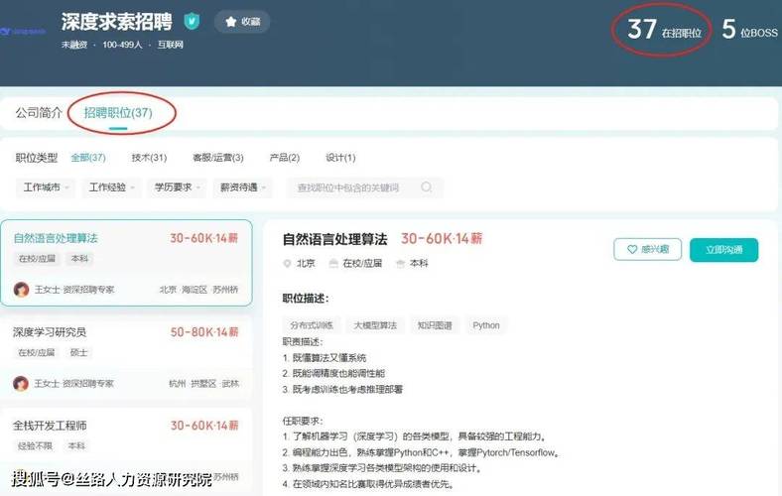782x496 pixels.
Task: Click the experience icon beside 在校/应届 in detail
Action: click(333, 263)
